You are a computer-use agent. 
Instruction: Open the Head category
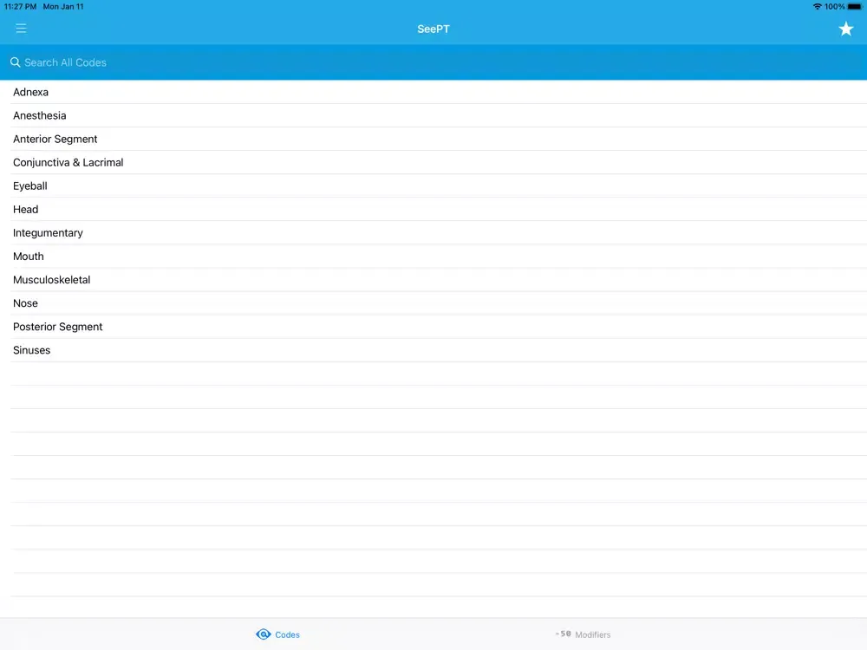433,210
